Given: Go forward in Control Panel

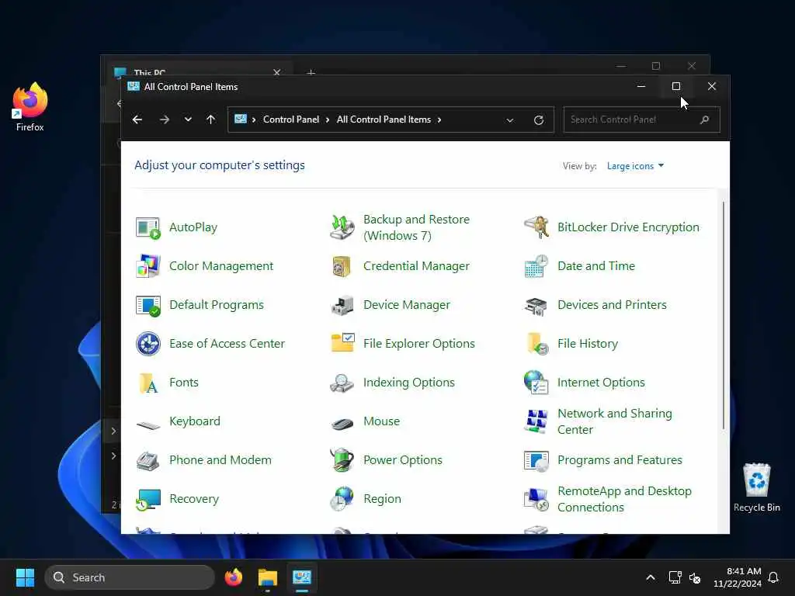Looking at the screenshot, I should tap(165, 120).
